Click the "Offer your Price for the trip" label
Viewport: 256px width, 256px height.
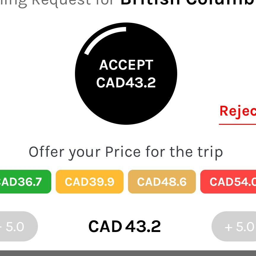point(126,152)
